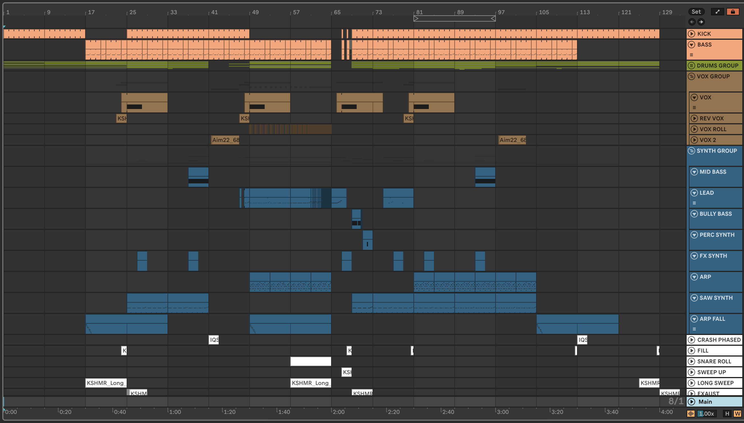Click the lines icon under LEAD name

coord(694,203)
